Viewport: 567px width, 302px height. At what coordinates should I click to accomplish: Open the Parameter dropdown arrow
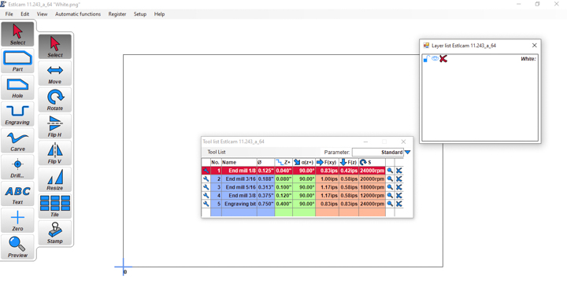(x=408, y=152)
